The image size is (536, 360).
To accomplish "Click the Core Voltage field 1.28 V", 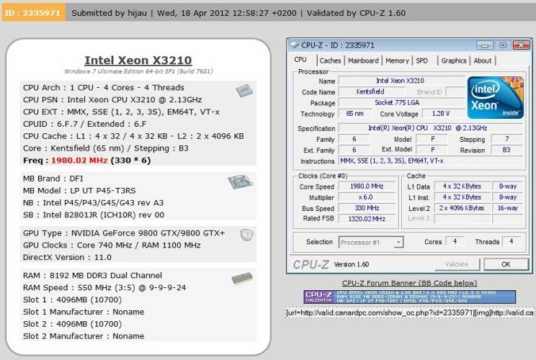I will point(443,114).
